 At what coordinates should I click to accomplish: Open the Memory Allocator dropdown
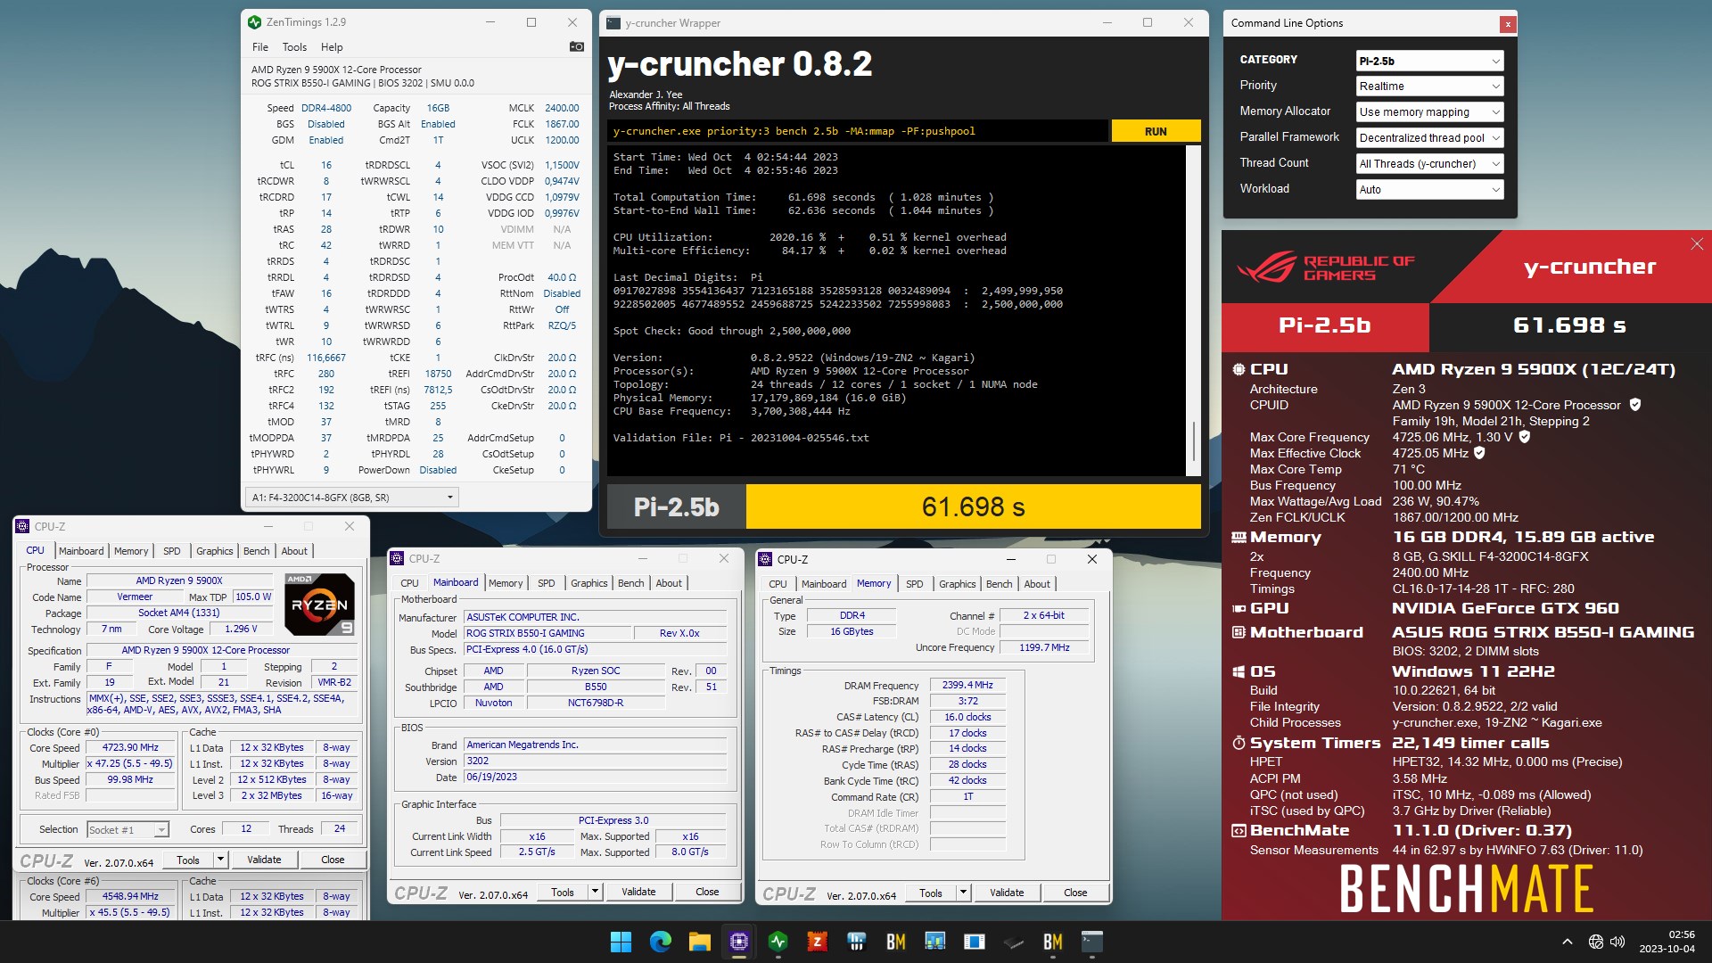click(1429, 112)
